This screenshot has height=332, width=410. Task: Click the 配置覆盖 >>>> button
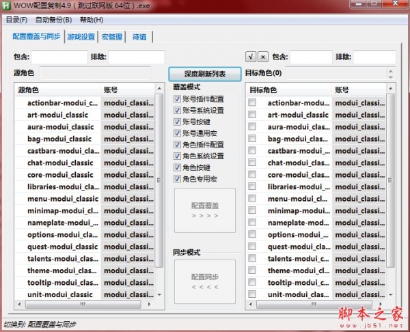coord(205,210)
